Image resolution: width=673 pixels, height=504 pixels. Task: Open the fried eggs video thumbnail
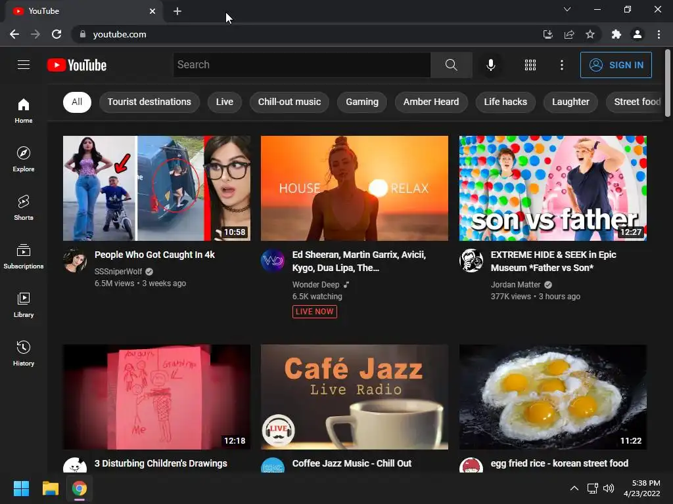(553, 397)
